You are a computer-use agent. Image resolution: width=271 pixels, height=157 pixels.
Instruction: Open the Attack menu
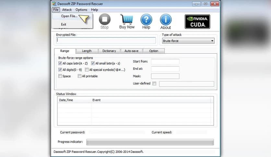pyautogui.click(x=67, y=10)
